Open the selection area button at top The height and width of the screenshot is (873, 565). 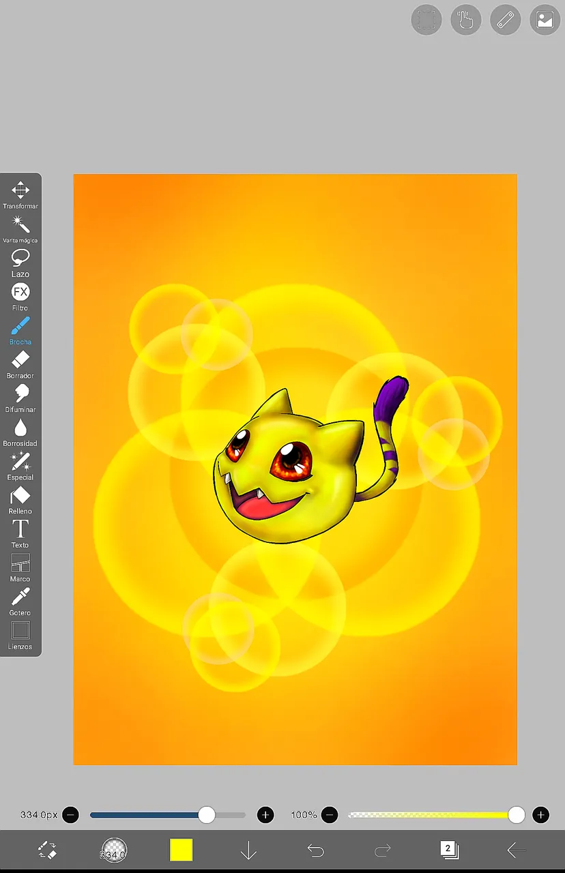click(x=426, y=20)
